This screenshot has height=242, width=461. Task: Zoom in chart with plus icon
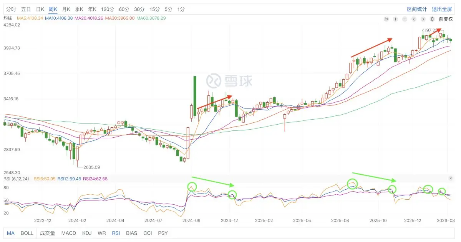coord(395,19)
